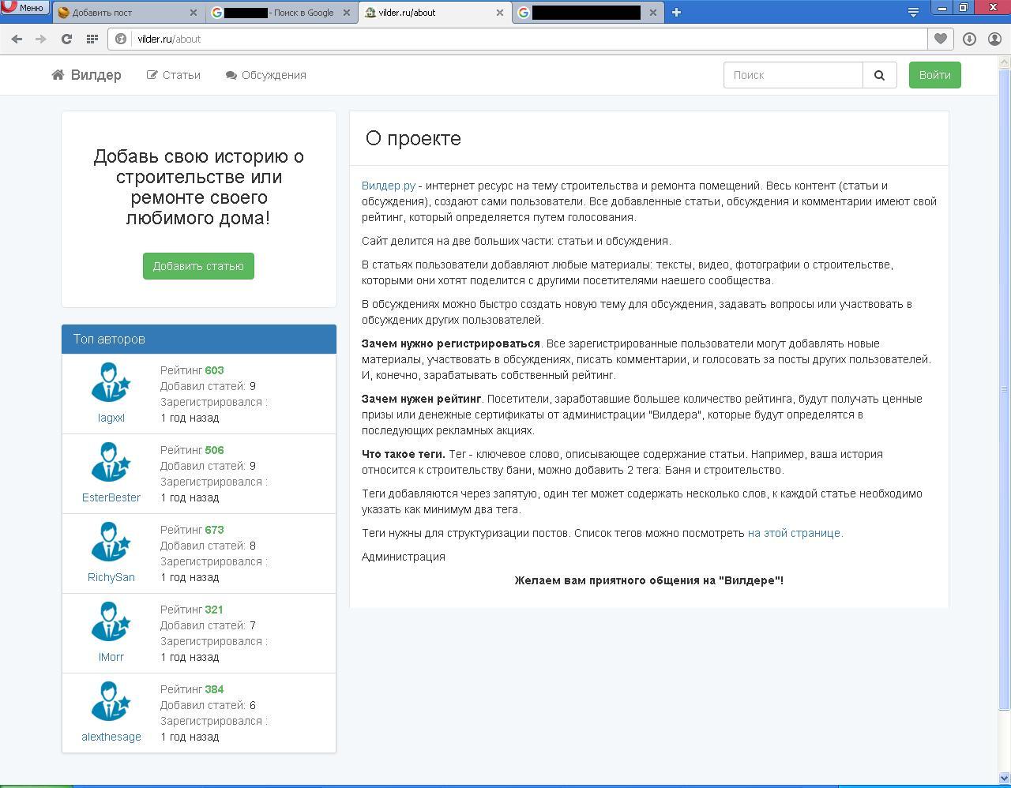
Task: Open the user account icon in toolbar
Action: 994,39
